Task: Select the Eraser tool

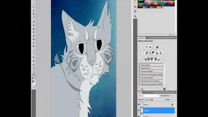Action: pos(34,35)
